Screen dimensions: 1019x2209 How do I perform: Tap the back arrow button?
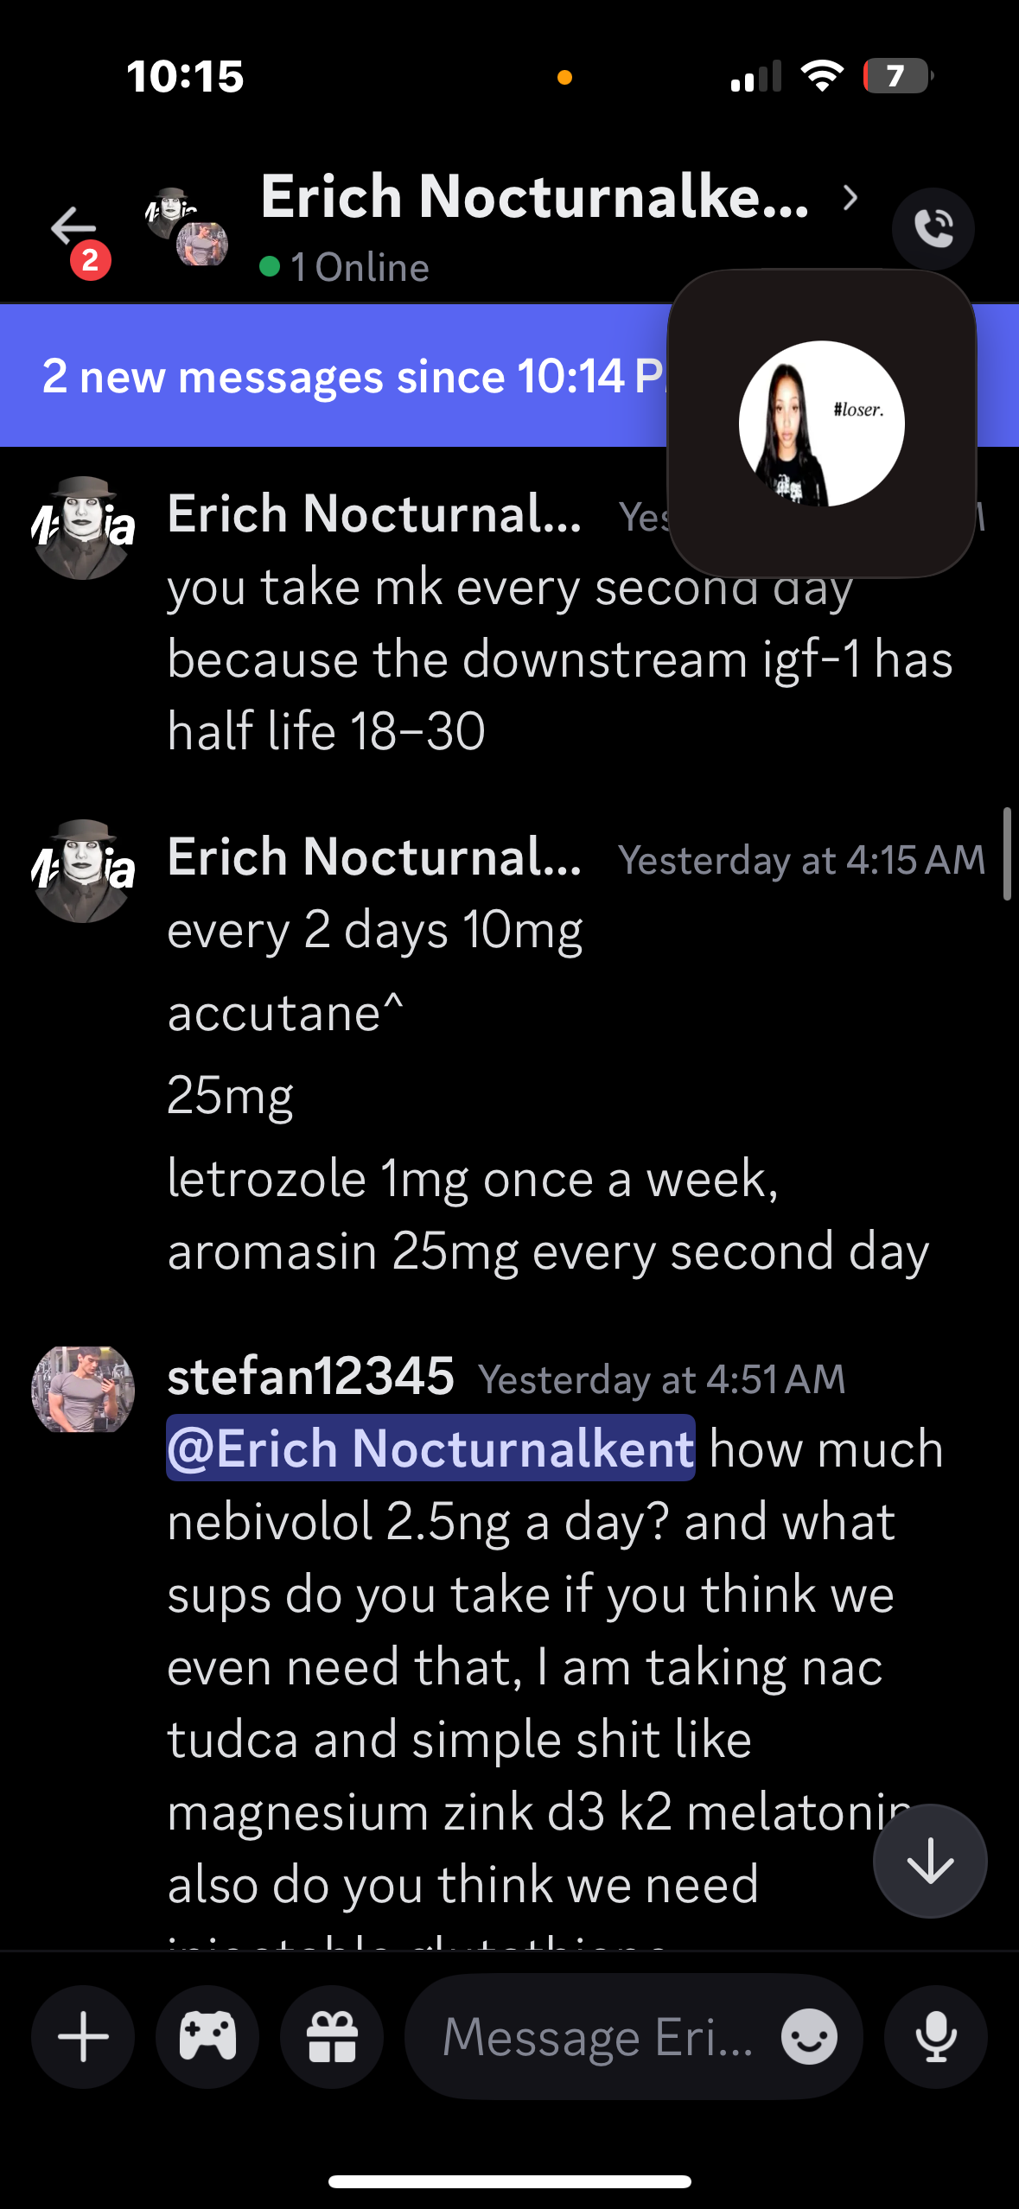(x=73, y=228)
